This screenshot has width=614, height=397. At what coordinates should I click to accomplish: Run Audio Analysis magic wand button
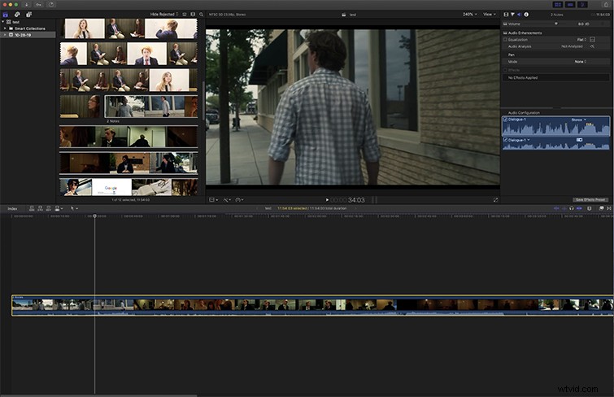point(592,46)
